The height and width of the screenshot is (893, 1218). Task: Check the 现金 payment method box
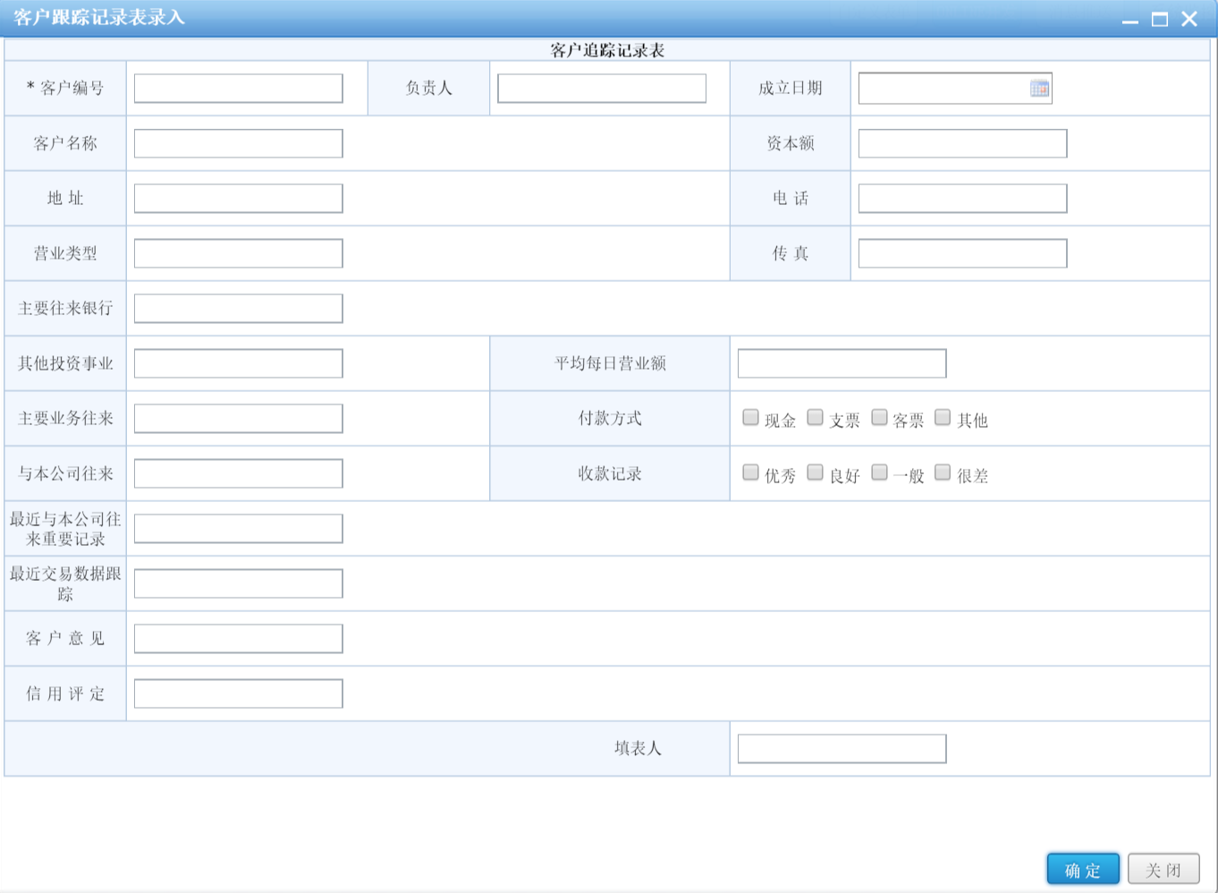[750, 418]
